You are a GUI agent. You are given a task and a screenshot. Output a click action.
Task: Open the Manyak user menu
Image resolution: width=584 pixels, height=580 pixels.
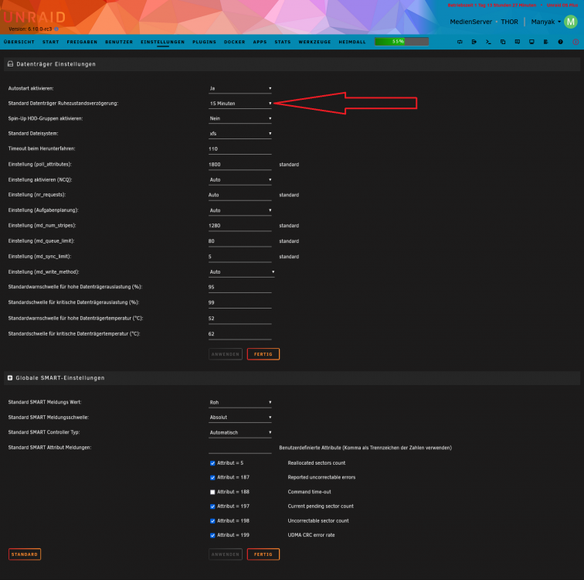coord(545,22)
